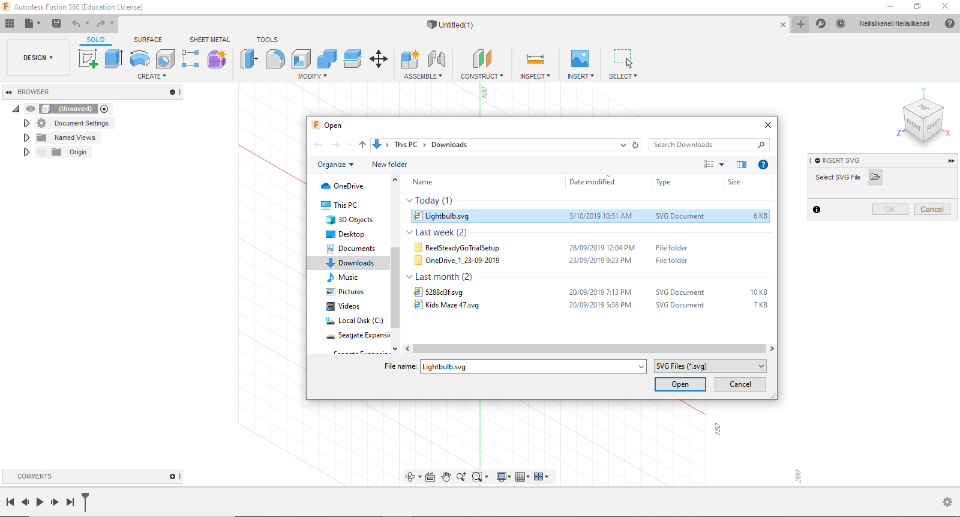Select the Rectangular Pattern tool icon
Image resolution: width=960 pixels, height=517 pixels.
190,59
